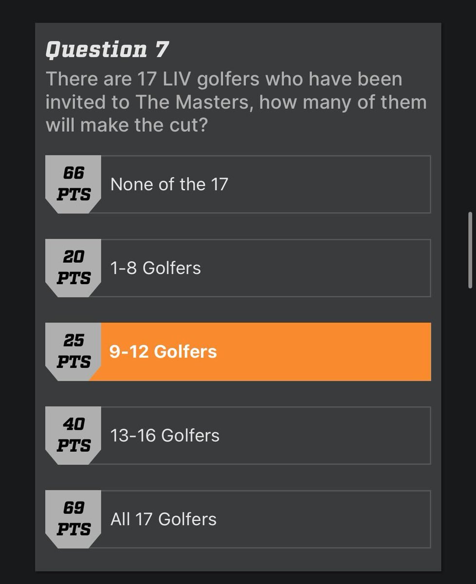This screenshot has height=584, width=476.
Task: Click the question text about LIV golfers
Action: (x=236, y=102)
